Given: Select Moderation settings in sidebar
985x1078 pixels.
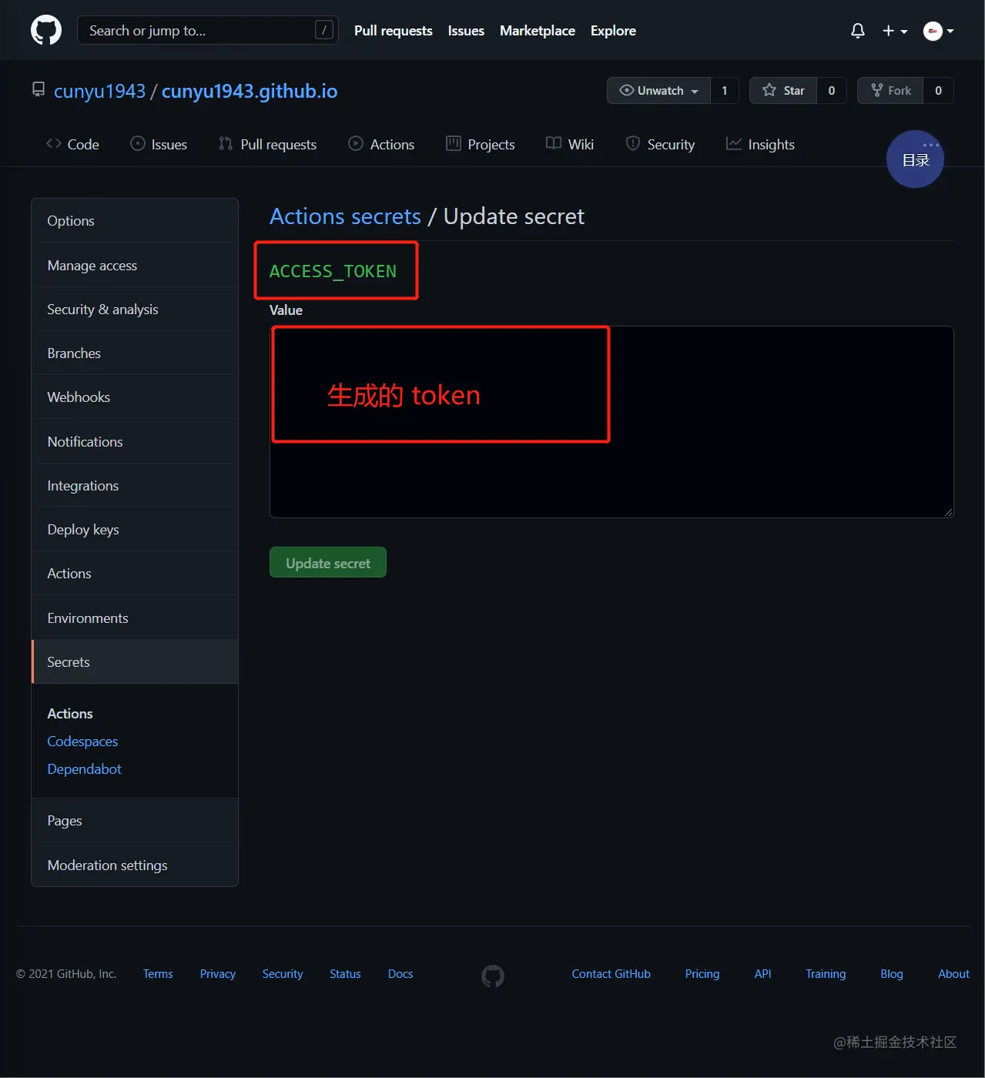Looking at the screenshot, I should coord(135,865).
